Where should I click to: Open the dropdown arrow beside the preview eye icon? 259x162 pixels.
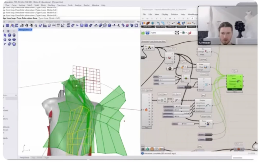coord(186,33)
